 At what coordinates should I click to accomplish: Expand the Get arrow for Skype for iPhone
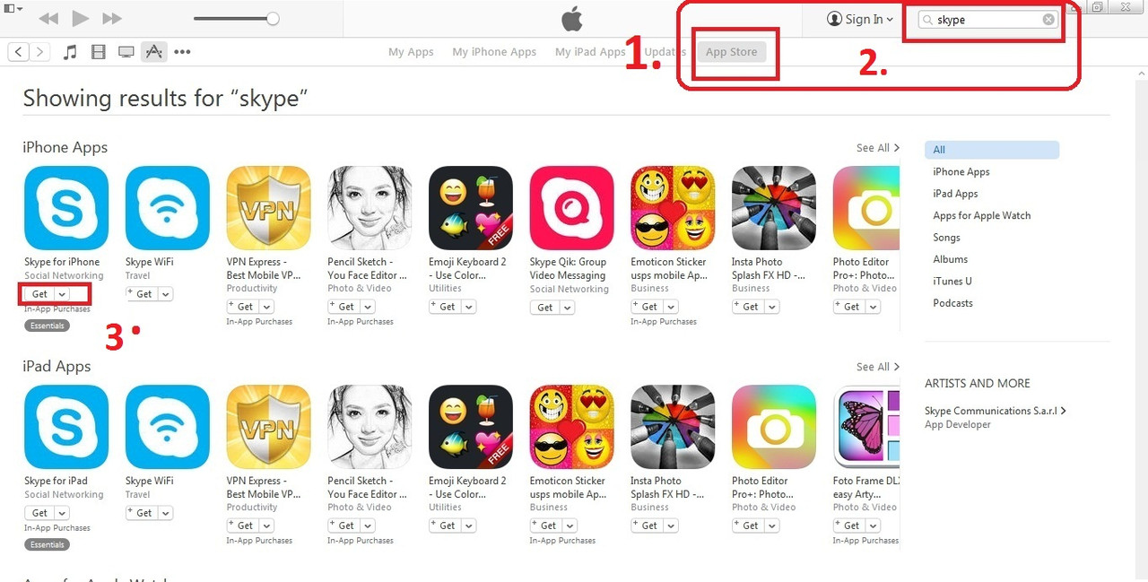coord(62,294)
